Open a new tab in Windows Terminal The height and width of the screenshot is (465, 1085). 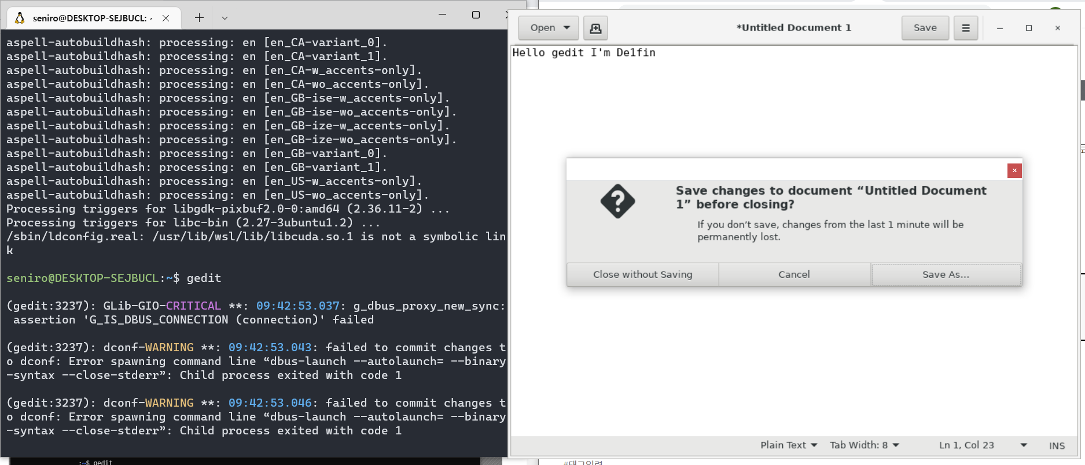(x=199, y=18)
